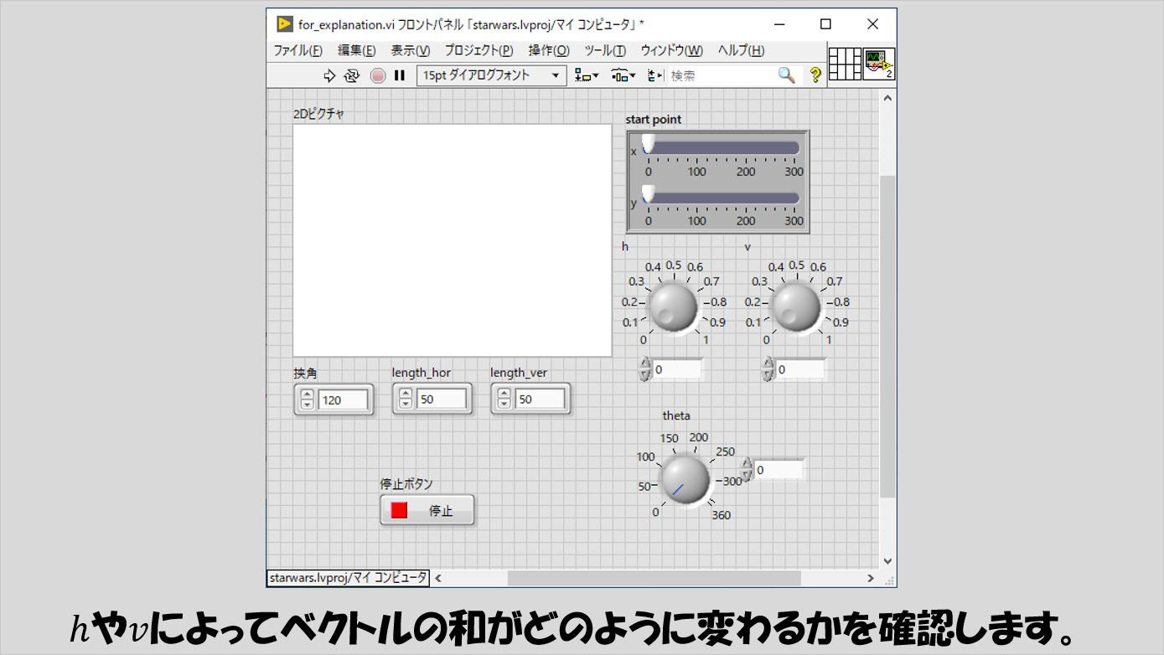Click the connector pane grid icon
Image resolution: width=1164 pixels, height=655 pixels.
pyautogui.click(x=845, y=64)
